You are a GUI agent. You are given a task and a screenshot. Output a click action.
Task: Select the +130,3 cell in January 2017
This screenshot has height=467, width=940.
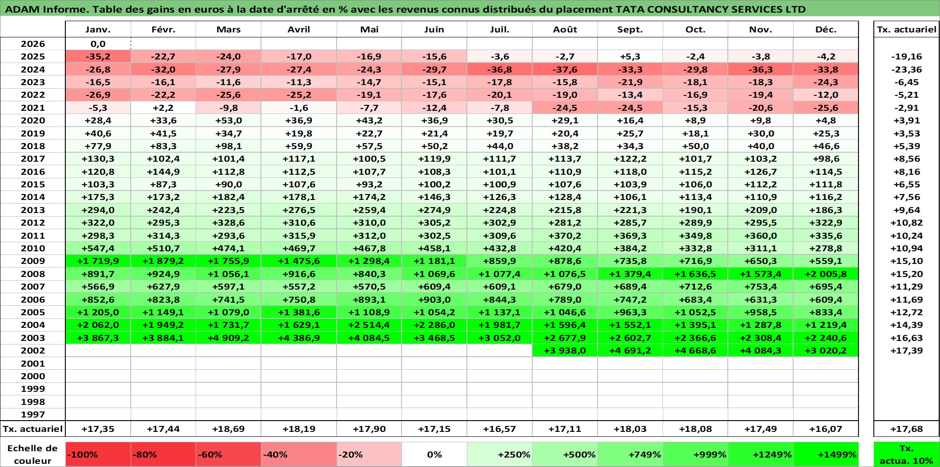pos(98,159)
